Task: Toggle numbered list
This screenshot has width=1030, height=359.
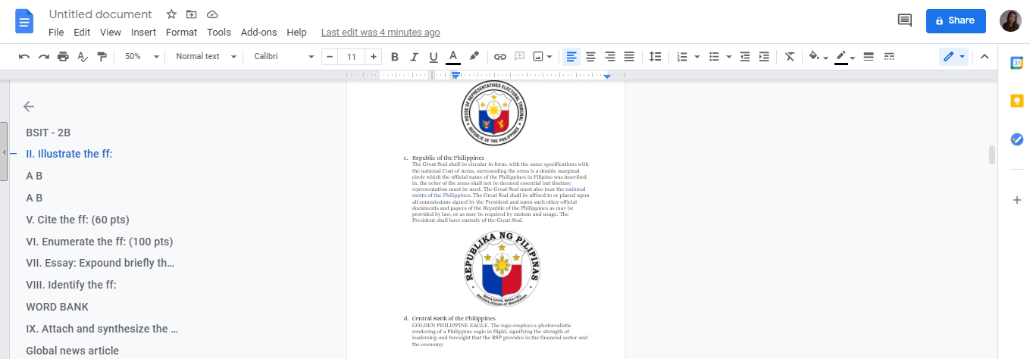Action: [x=681, y=57]
